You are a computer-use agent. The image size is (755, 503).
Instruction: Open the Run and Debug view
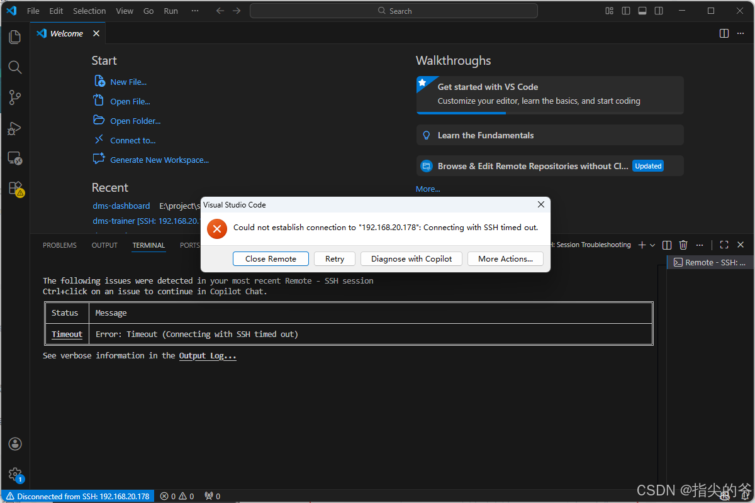click(x=15, y=128)
